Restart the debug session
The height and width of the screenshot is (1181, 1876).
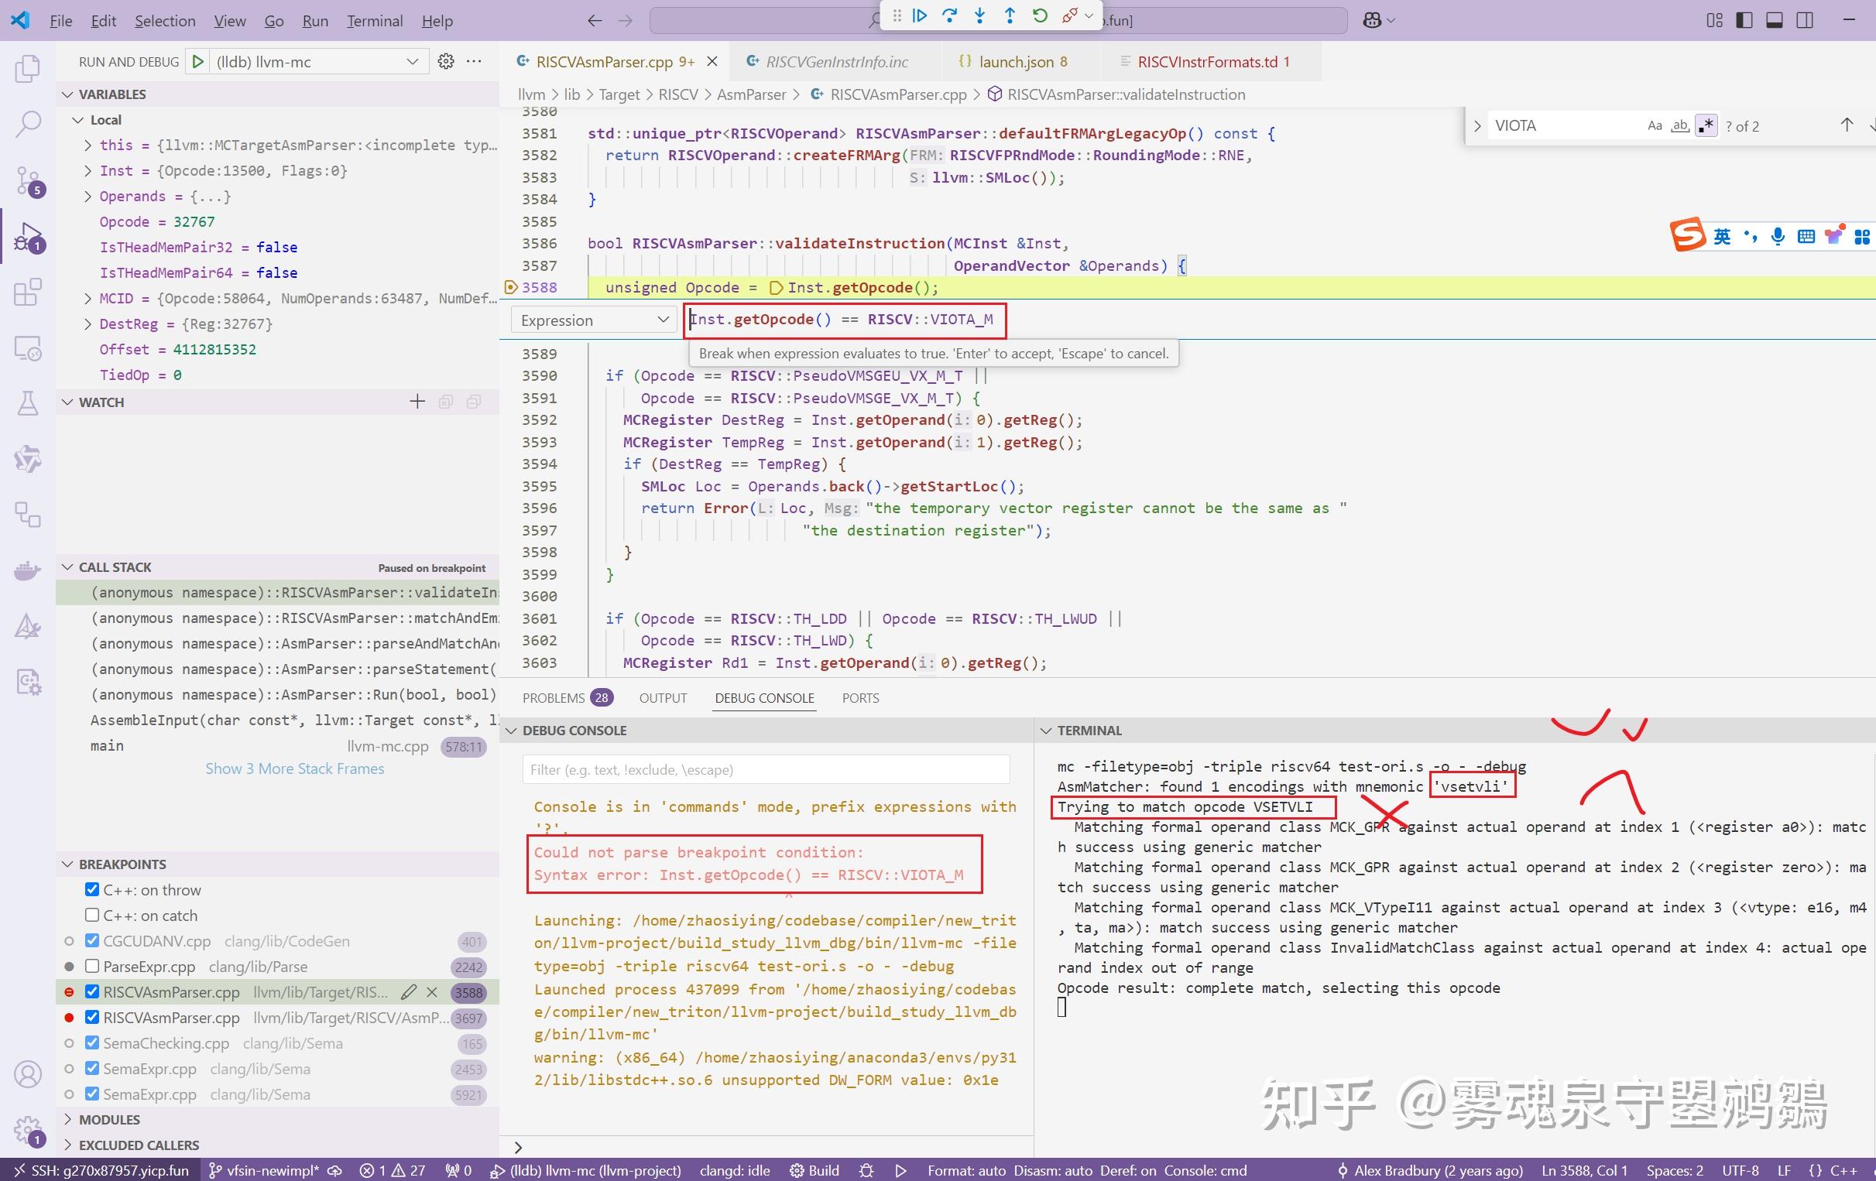tap(1039, 15)
